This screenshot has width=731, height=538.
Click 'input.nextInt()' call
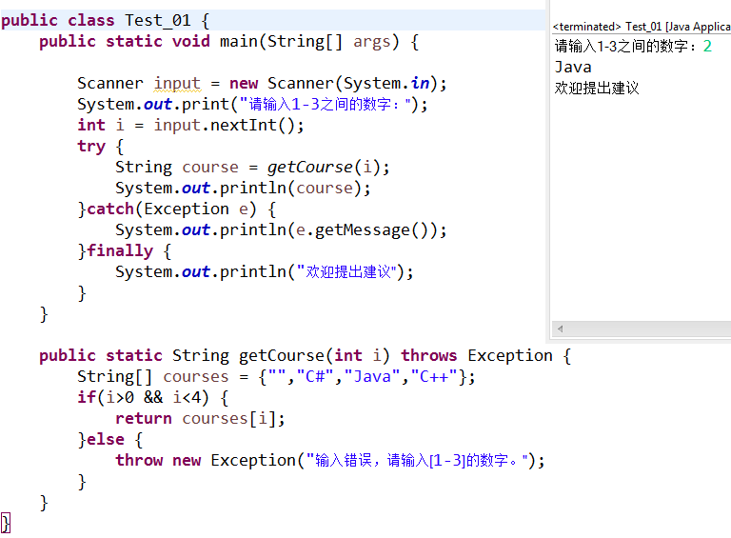point(225,125)
